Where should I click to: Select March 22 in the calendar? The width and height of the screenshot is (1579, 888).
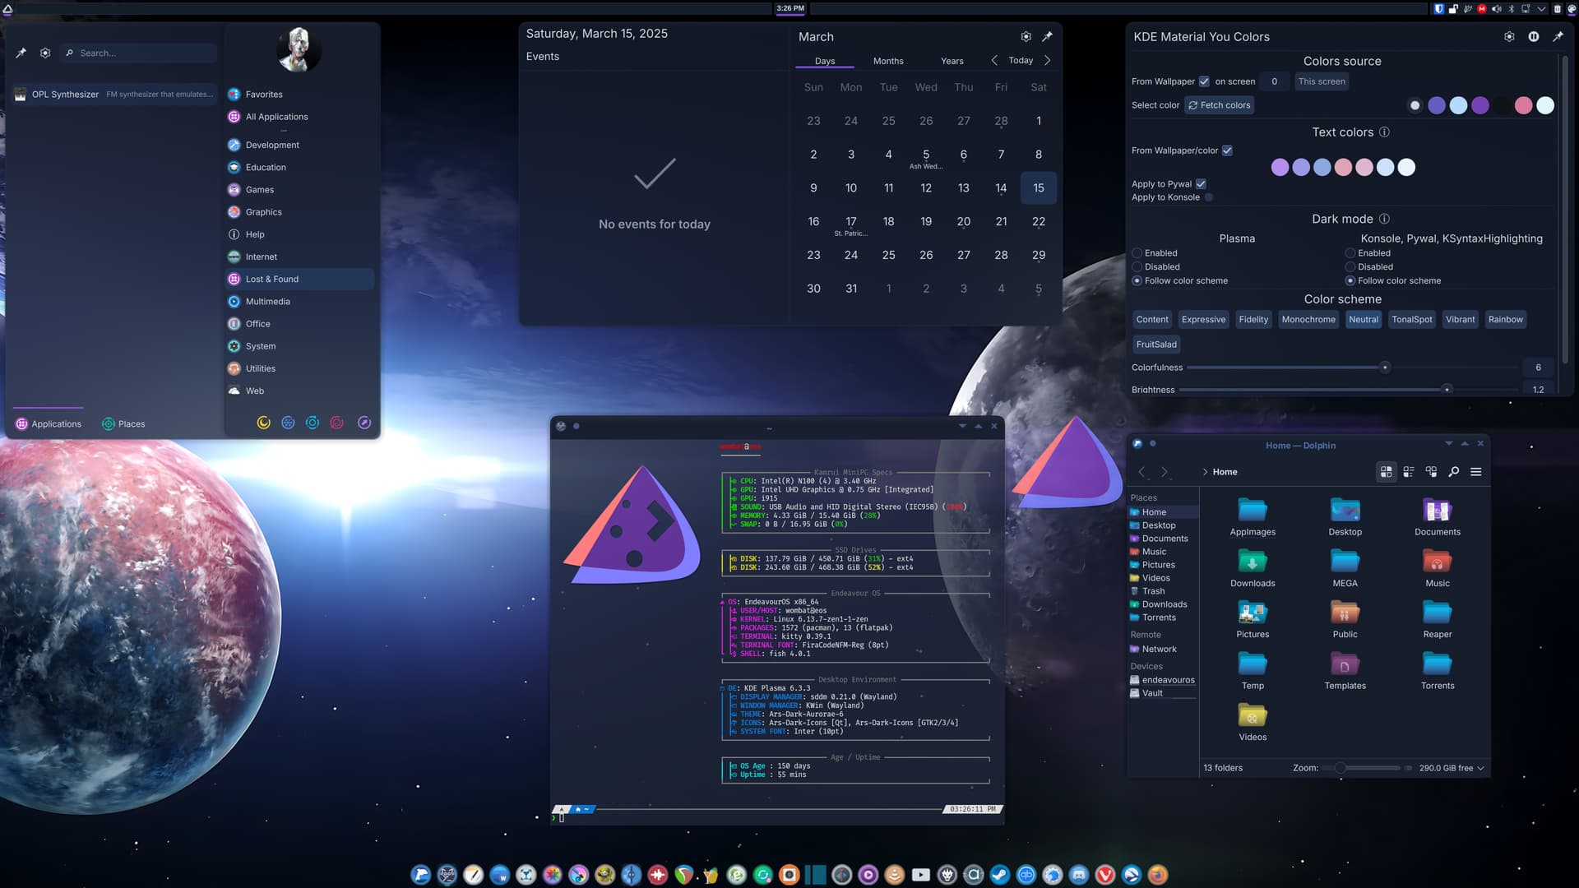(1039, 222)
